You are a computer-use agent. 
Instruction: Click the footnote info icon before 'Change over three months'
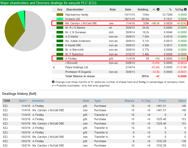53,82
